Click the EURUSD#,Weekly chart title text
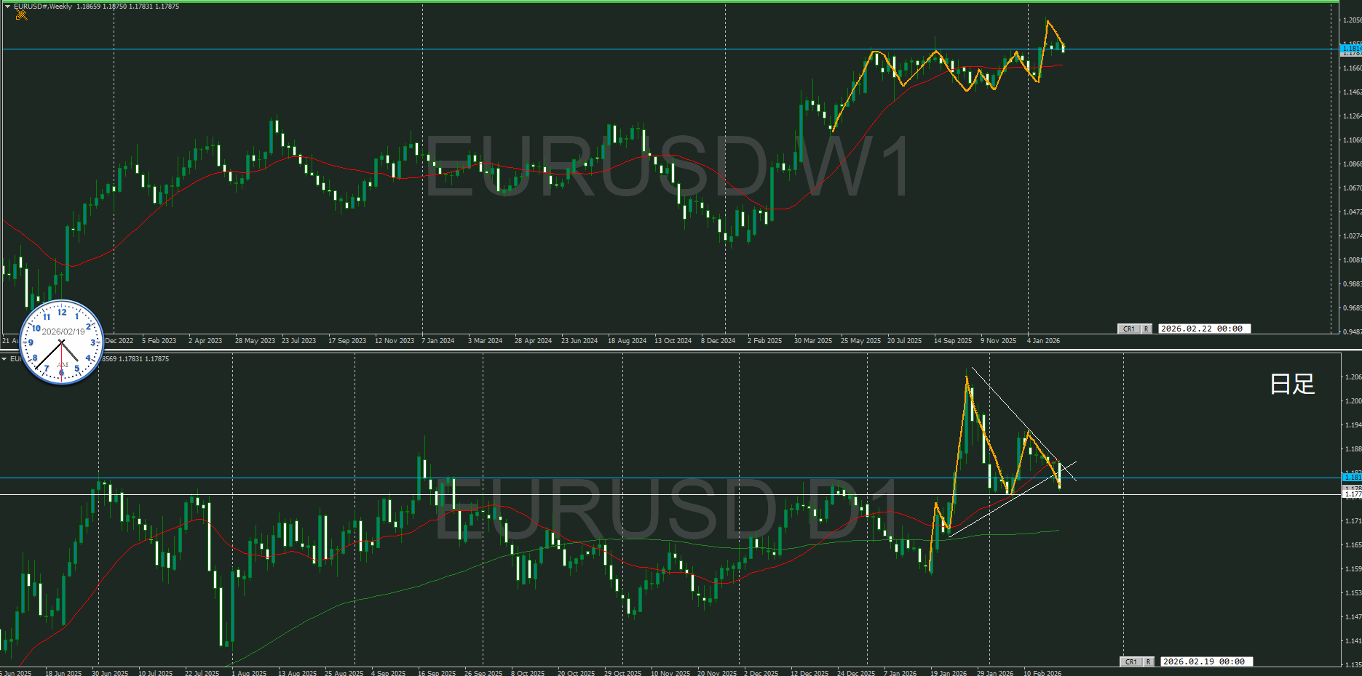Screen dimensions: 1362x676 pos(43,7)
